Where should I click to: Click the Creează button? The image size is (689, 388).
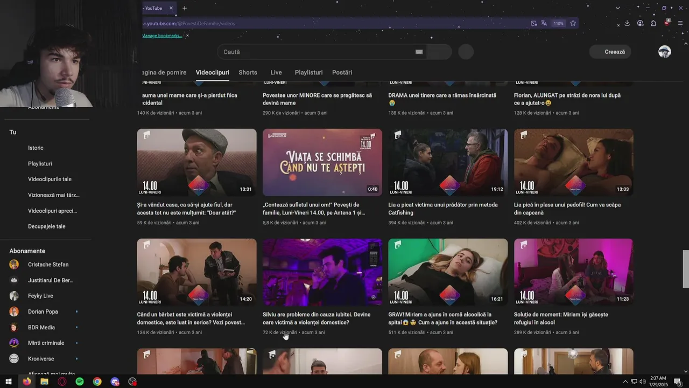pos(610,52)
